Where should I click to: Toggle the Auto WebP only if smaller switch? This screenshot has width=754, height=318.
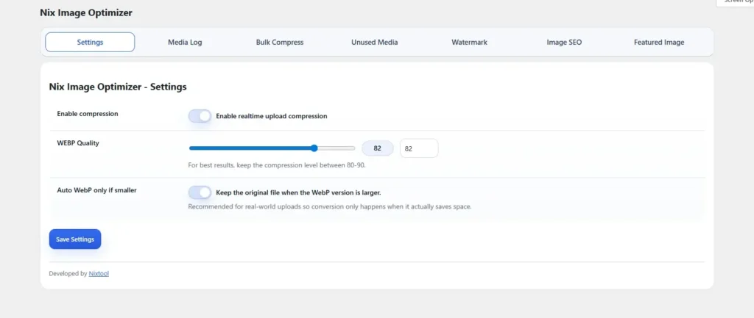pyautogui.click(x=200, y=192)
